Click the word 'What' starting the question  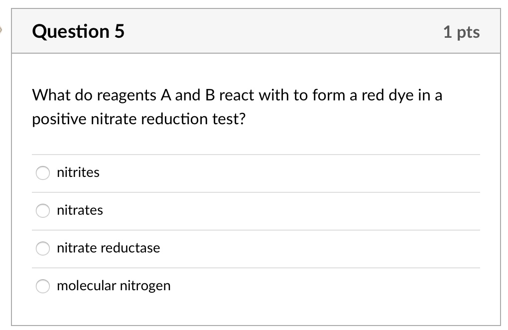(49, 95)
